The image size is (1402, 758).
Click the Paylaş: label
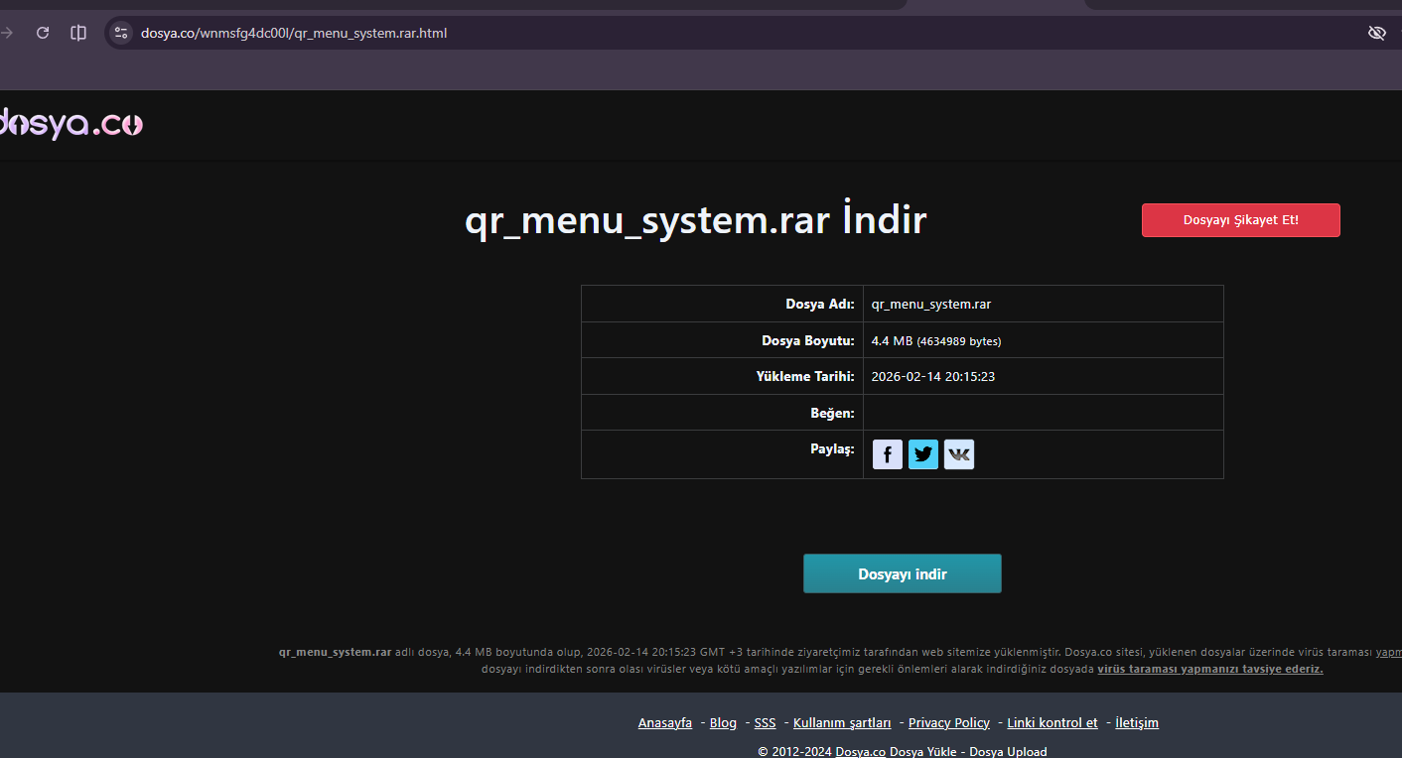(832, 448)
